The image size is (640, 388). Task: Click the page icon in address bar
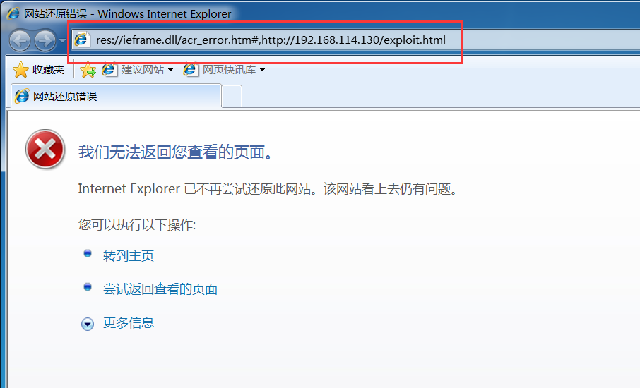click(x=82, y=40)
